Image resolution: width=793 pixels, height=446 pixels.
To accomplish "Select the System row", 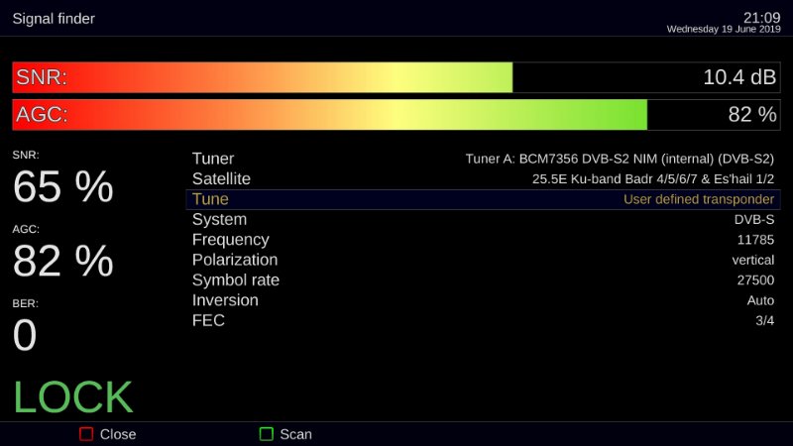I will pyautogui.click(x=483, y=219).
